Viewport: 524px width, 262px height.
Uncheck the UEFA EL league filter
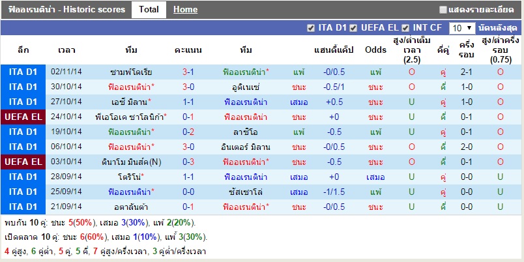(353, 28)
